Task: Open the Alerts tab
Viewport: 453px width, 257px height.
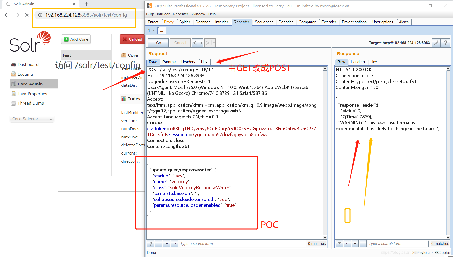Action: 404,22
